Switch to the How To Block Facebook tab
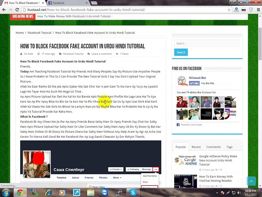262x197 pixels. (24, 3)
